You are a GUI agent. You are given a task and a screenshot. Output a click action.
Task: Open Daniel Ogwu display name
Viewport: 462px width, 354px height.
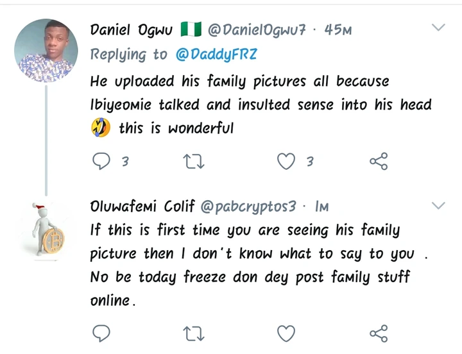(x=131, y=29)
